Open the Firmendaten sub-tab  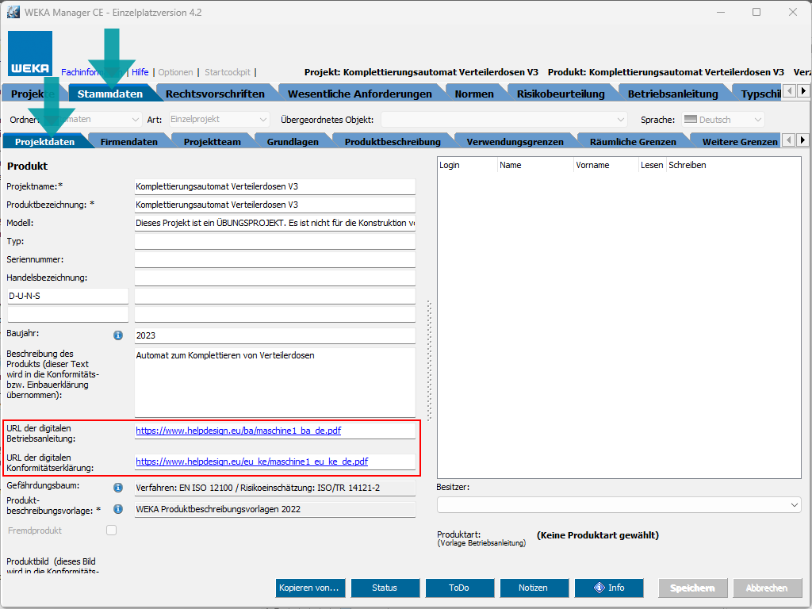point(128,142)
